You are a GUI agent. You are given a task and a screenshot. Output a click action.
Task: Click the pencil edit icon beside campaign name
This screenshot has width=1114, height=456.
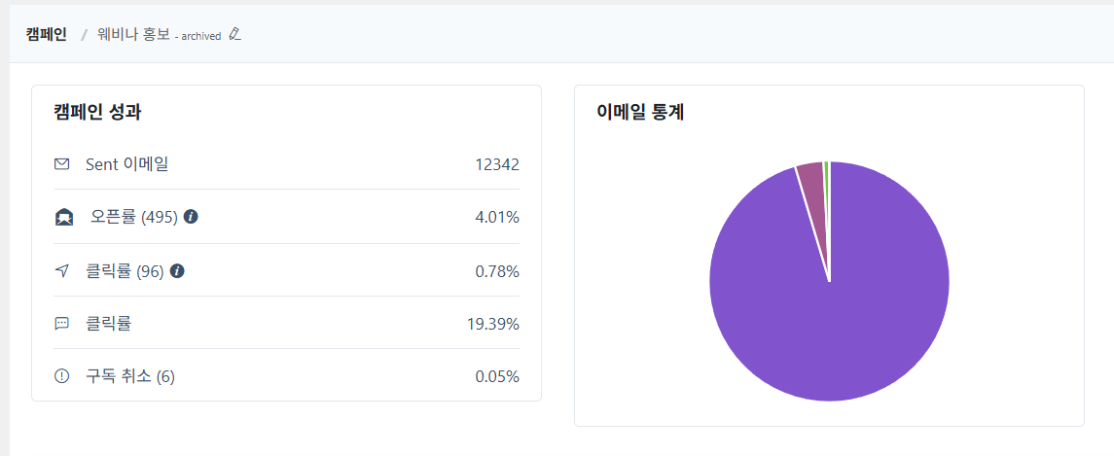(234, 34)
